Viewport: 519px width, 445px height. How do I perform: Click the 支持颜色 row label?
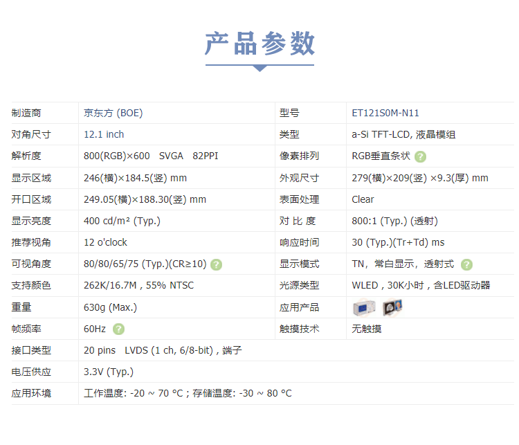coord(31,285)
